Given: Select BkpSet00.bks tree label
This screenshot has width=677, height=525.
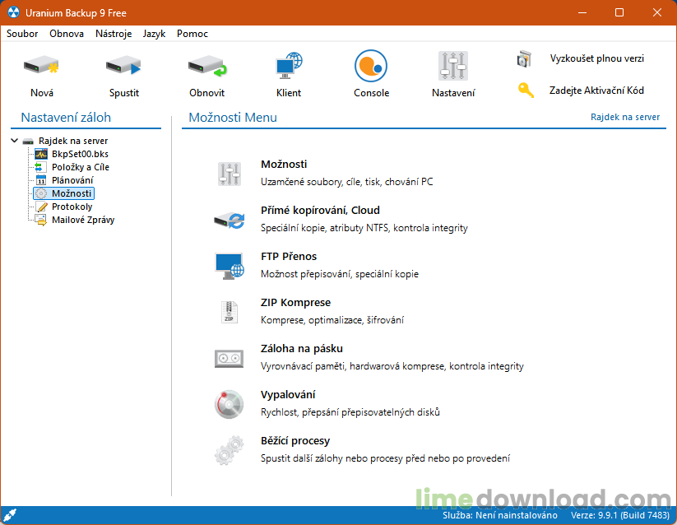Looking at the screenshot, I should (x=80, y=154).
